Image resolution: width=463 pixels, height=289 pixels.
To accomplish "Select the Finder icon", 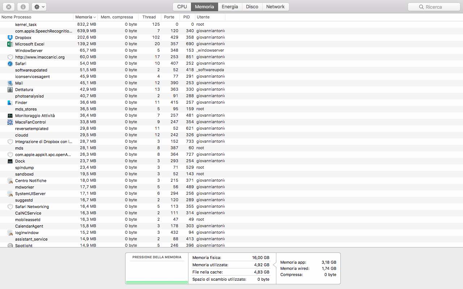I will point(10,103).
